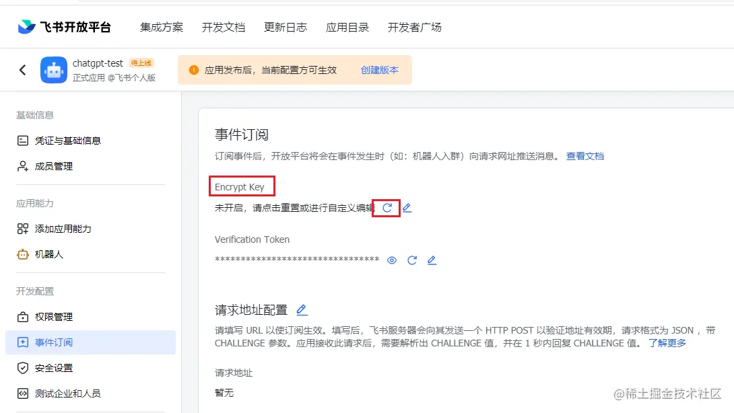Viewport: 734px width, 413px height.
Task: Refresh the Verification Token
Action: (x=412, y=260)
